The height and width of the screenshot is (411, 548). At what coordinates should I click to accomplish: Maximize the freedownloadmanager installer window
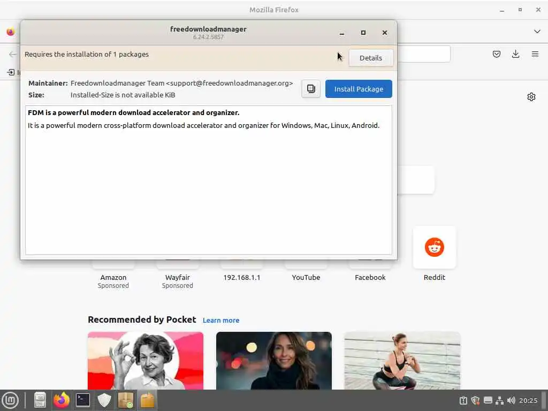[x=363, y=33]
